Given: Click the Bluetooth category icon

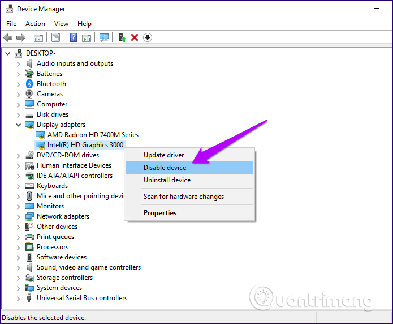Looking at the screenshot, I should pos(29,84).
